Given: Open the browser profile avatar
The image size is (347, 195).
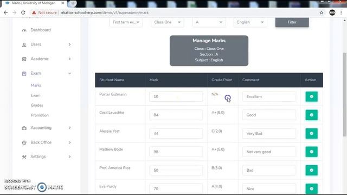Looking at the screenshot, I should [x=332, y=12].
